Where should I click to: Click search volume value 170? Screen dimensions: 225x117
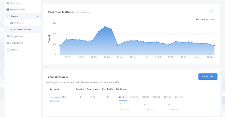[93, 97]
